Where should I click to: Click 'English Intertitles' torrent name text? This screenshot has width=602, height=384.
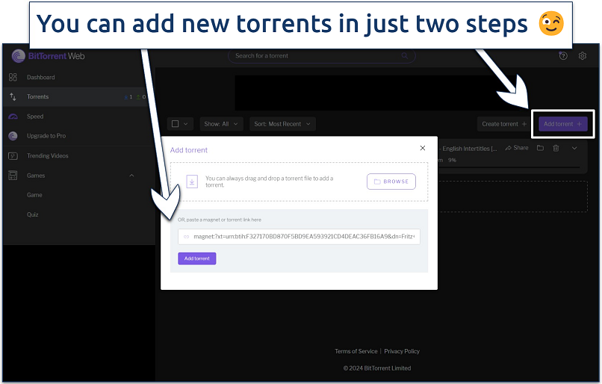click(470, 149)
